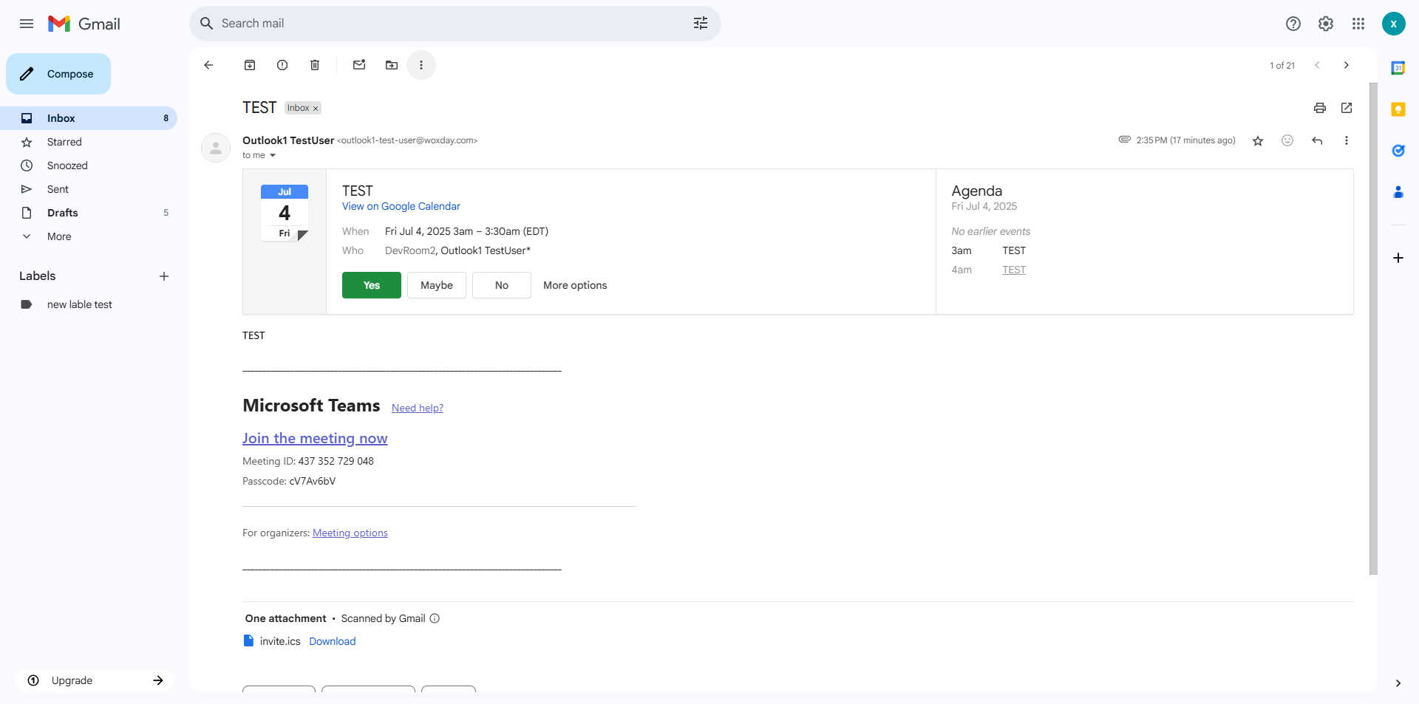Open email in new window
This screenshot has height=704, width=1419.
[x=1346, y=108]
